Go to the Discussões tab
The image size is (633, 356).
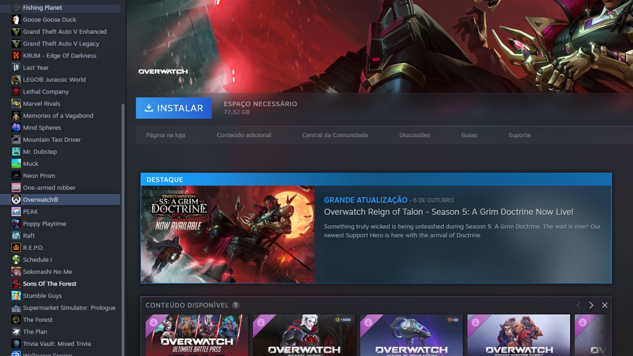(x=415, y=135)
